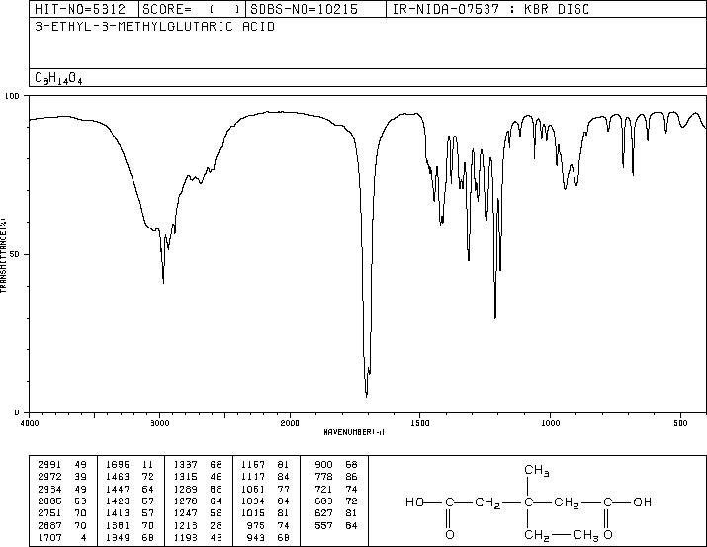Click peak table entry 2991
Screen dimensions: 707x547
49,465
